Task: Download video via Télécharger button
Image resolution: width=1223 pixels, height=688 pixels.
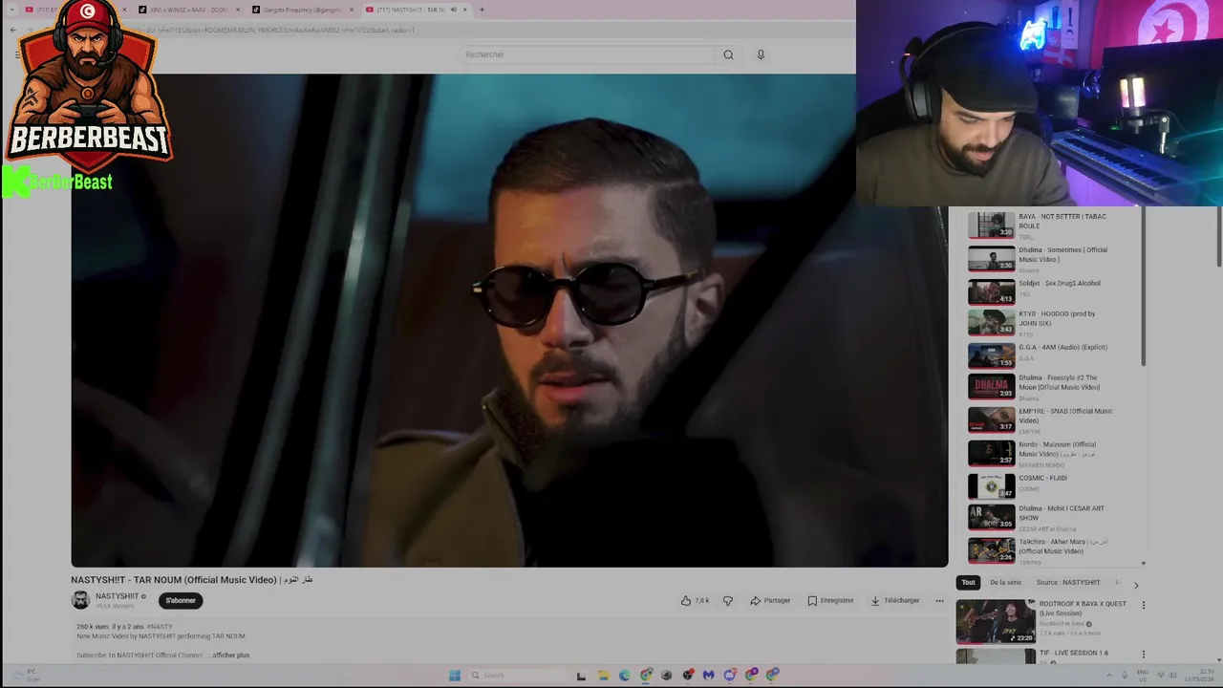Action: 895,601
